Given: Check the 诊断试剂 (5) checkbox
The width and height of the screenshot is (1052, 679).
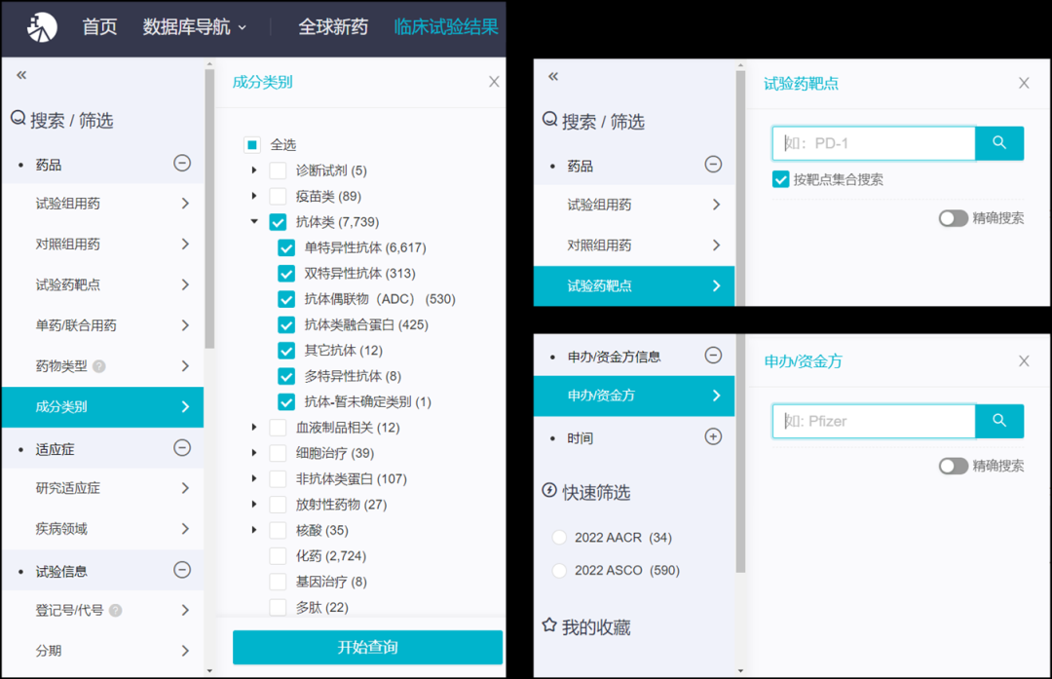Looking at the screenshot, I should pos(278,170).
